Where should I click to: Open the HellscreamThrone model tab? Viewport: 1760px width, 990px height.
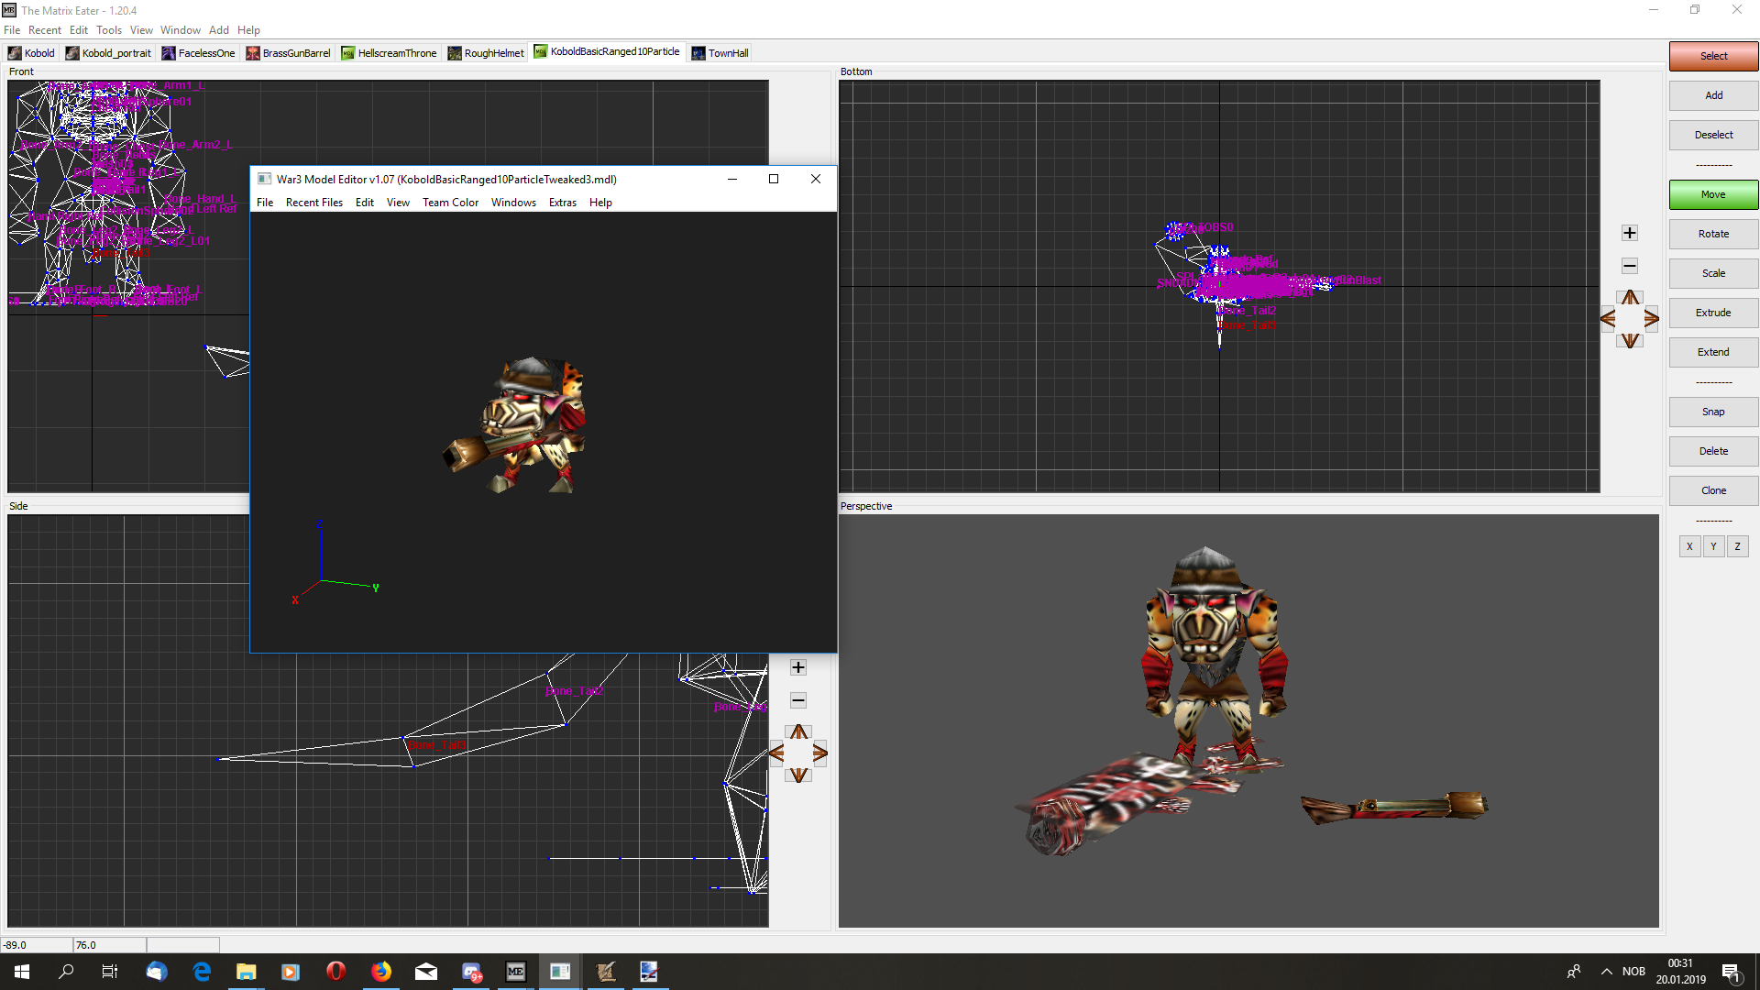[x=390, y=53]
